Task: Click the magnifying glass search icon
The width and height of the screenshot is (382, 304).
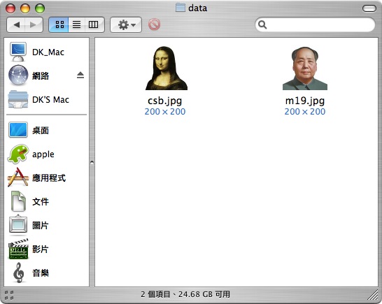Action: (262, 24)
